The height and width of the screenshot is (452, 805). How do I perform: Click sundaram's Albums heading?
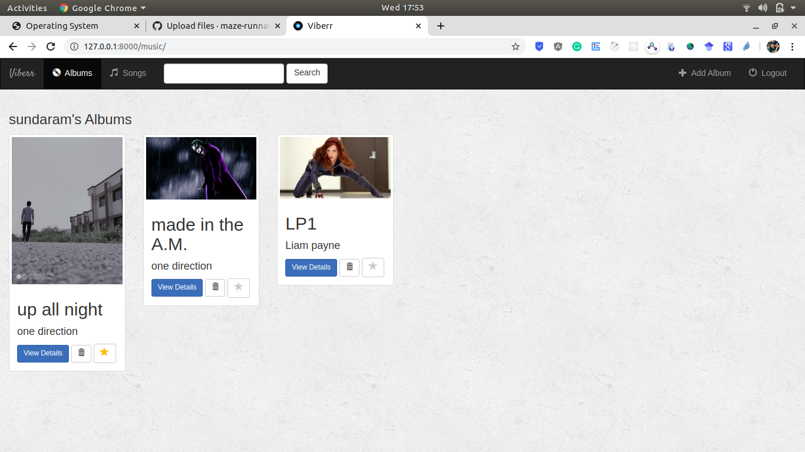click(x=70, y=119)
